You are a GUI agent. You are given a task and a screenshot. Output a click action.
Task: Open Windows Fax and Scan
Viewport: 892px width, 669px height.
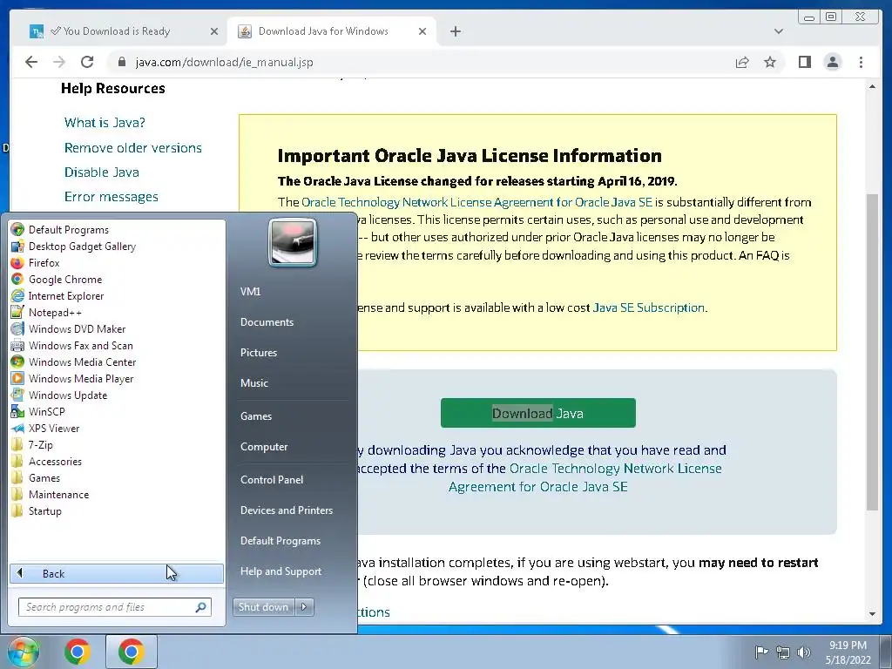(x=80, y=345)
